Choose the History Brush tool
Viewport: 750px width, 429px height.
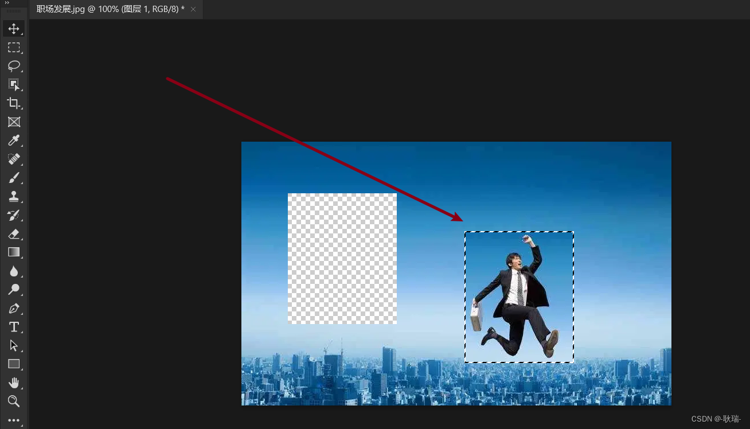tap(14, 215)
